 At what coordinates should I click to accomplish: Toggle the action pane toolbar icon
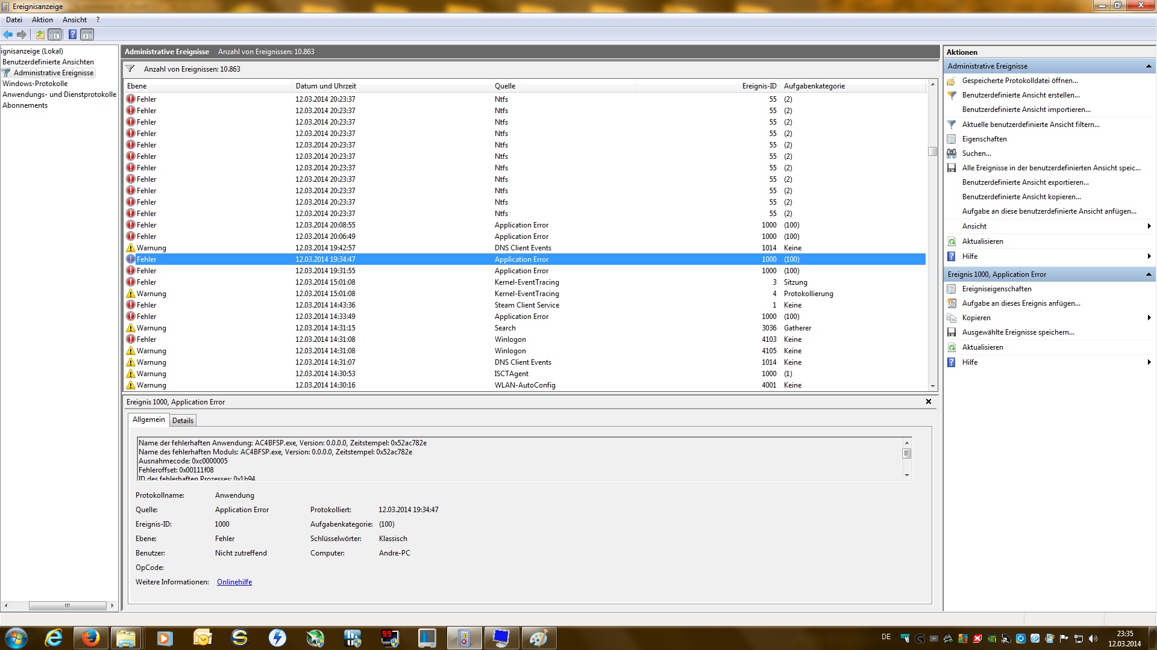[x=87, y=35]
